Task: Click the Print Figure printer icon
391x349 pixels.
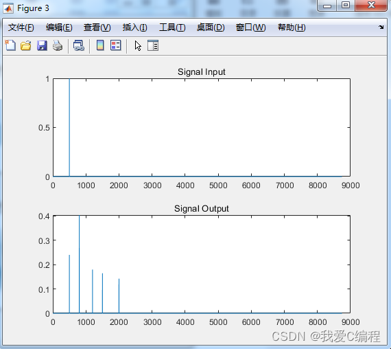Action: pyautogui.click(x=58, y=46)
